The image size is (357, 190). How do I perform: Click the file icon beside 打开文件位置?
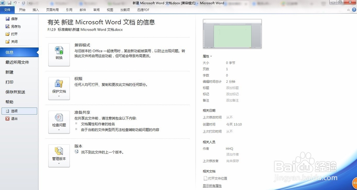click(205, 178)
